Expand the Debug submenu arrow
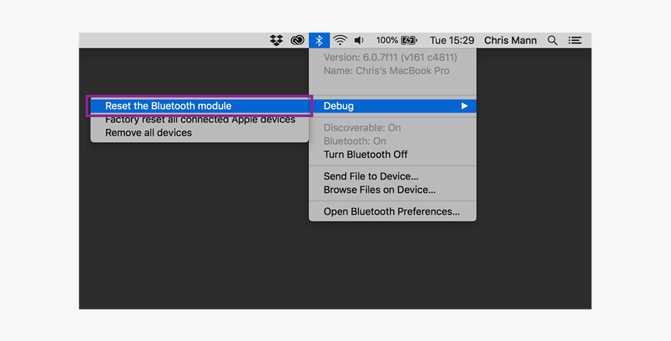Image resolution: width=671 pixels, height=341 pixels. tap(464, 106)
